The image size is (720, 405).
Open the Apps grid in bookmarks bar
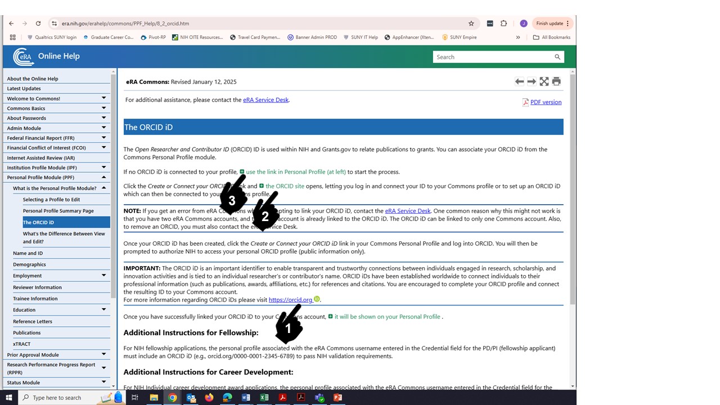click(x=12, y=37)
